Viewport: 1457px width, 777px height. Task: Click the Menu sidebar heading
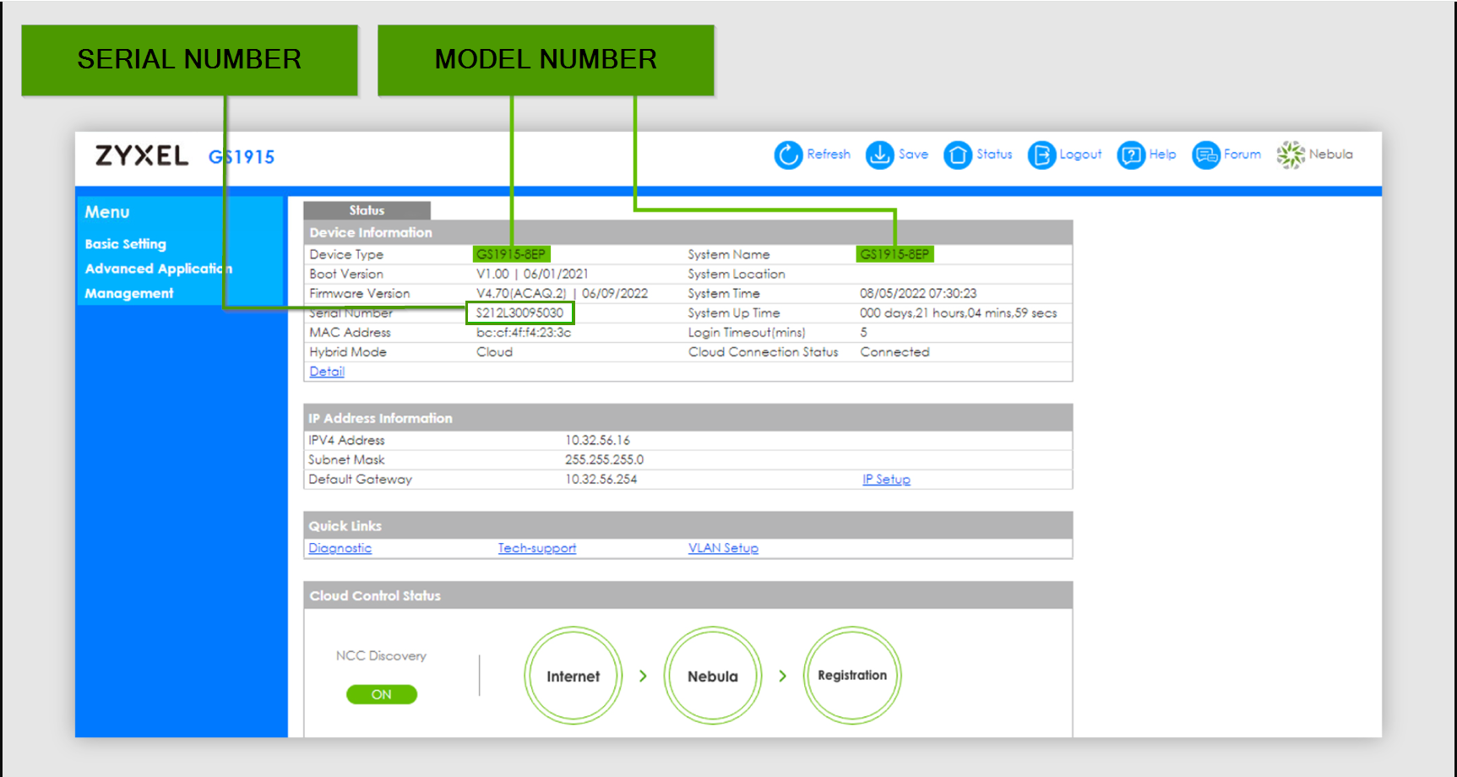[107, 212]
